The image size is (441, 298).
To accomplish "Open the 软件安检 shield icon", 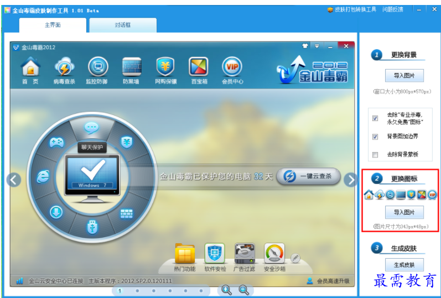I will pos(215,254).
